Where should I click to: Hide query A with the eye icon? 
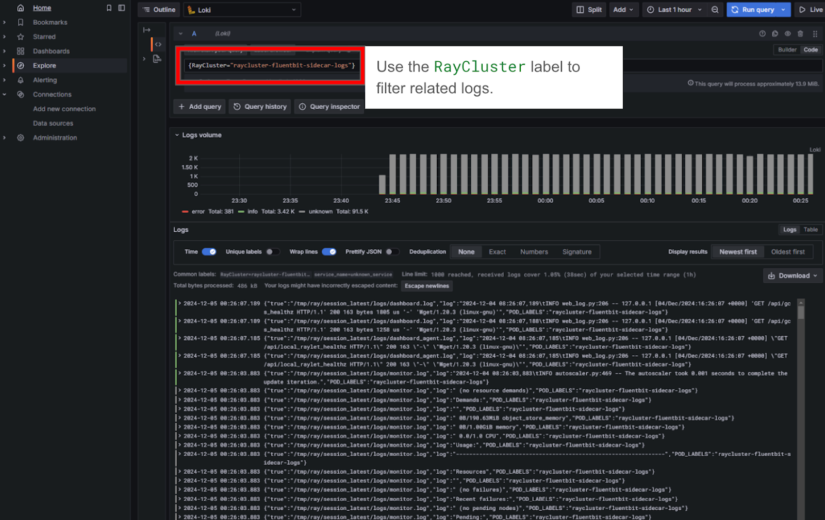tap(788, 33)
